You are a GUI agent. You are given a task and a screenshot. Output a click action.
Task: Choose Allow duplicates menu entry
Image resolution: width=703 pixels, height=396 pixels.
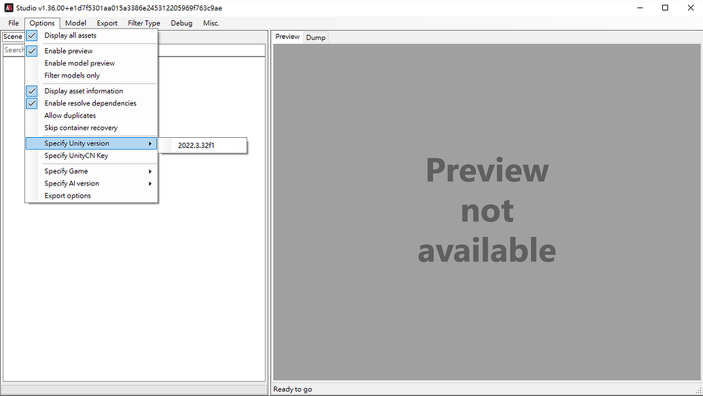coord(70,115)
